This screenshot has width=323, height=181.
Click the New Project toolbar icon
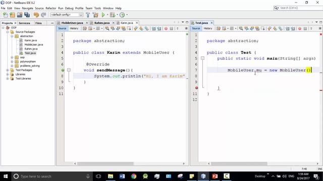(12, 15)
